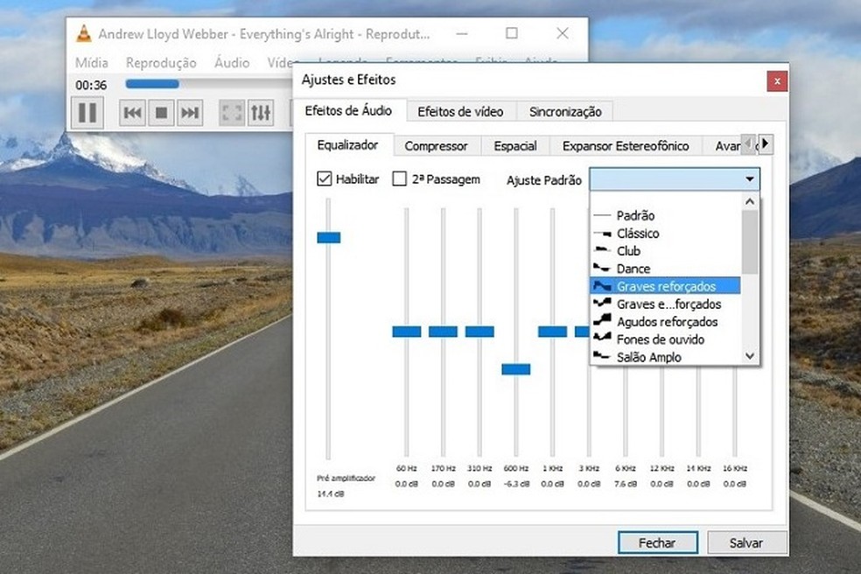Open the Ajuste Padrão dropdown
861x574 pixels.
pos(751,178)
